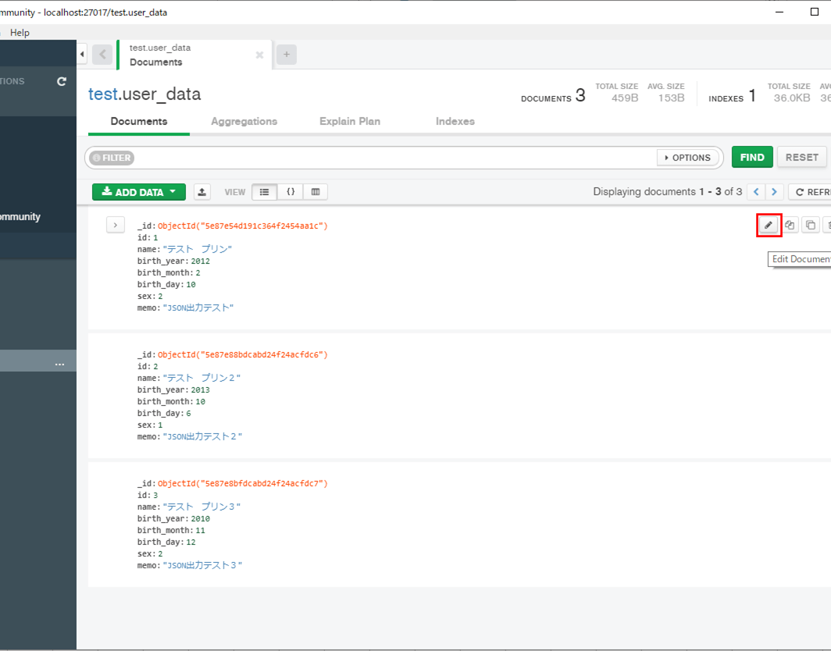This screenshot has width=831, height=651.
Task: Switch document view to JSON mode
Action: click(x=291, y=191)
